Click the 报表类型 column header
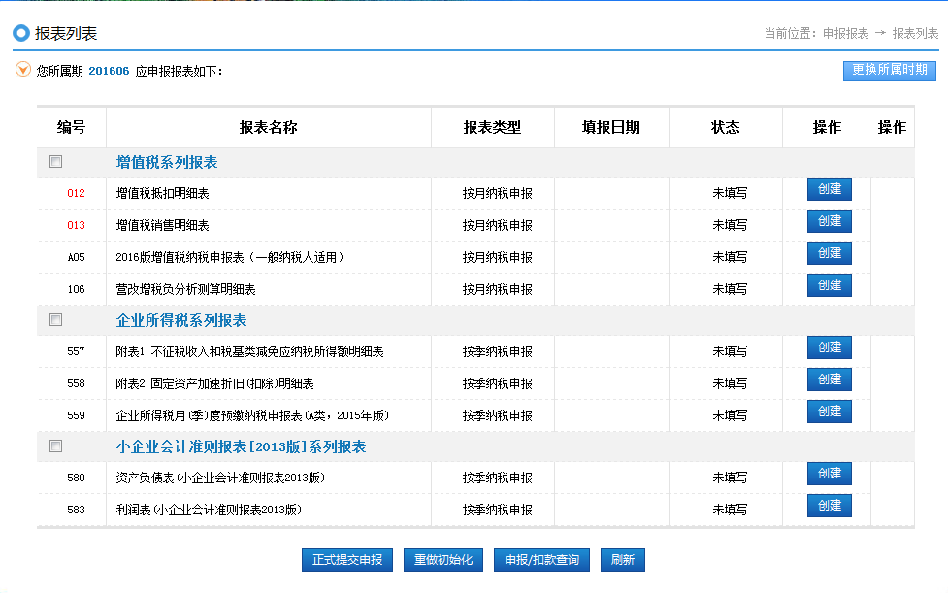This screenshot has width=948, height=593. coord(492,127)
